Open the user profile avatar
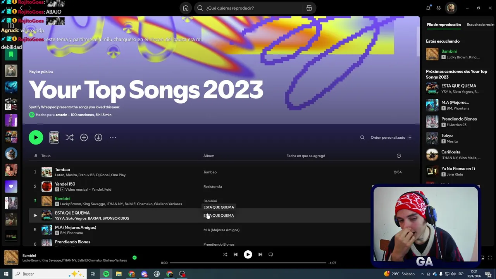Image resolution: width=496 pixels, height=279 pixels. click(451, 8)
